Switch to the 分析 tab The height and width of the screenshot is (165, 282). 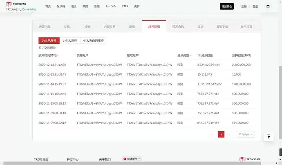tap(200, 27)
